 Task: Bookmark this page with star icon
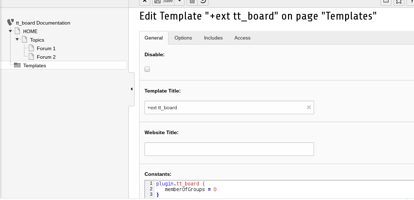coord(399,1)
